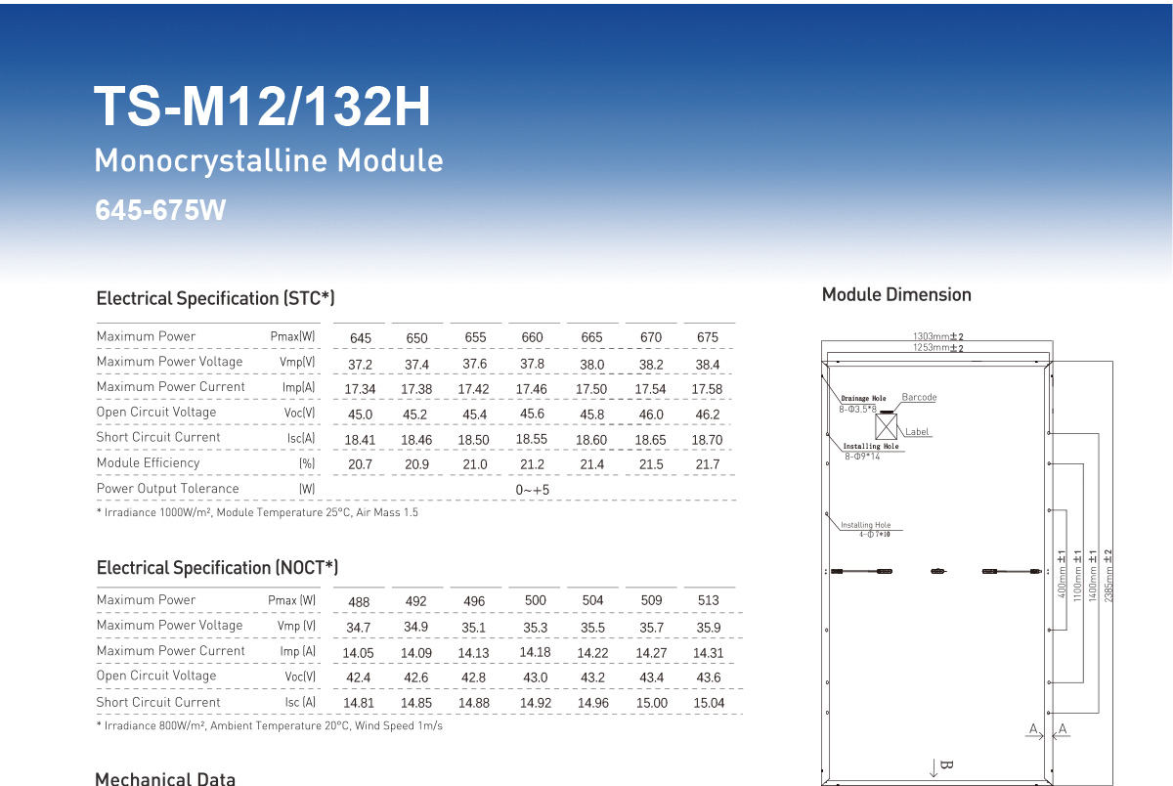
Task: Click the Power Output Tolerance row label
Action: 167,488
